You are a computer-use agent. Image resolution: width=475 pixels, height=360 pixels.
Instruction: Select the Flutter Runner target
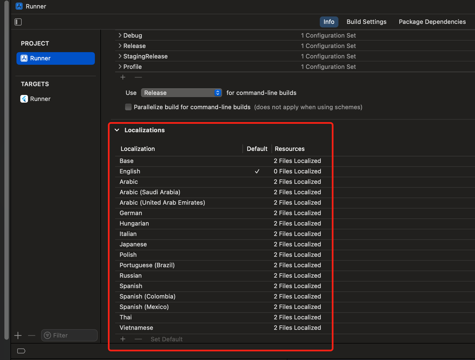coord(40,99)
